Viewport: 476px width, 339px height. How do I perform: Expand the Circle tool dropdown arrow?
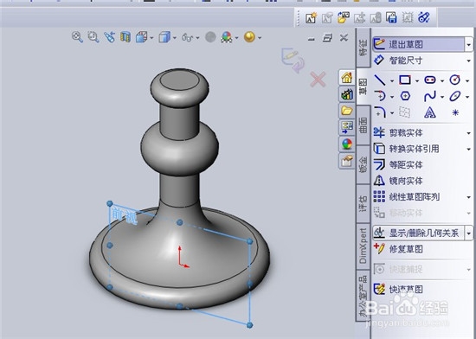467,81
